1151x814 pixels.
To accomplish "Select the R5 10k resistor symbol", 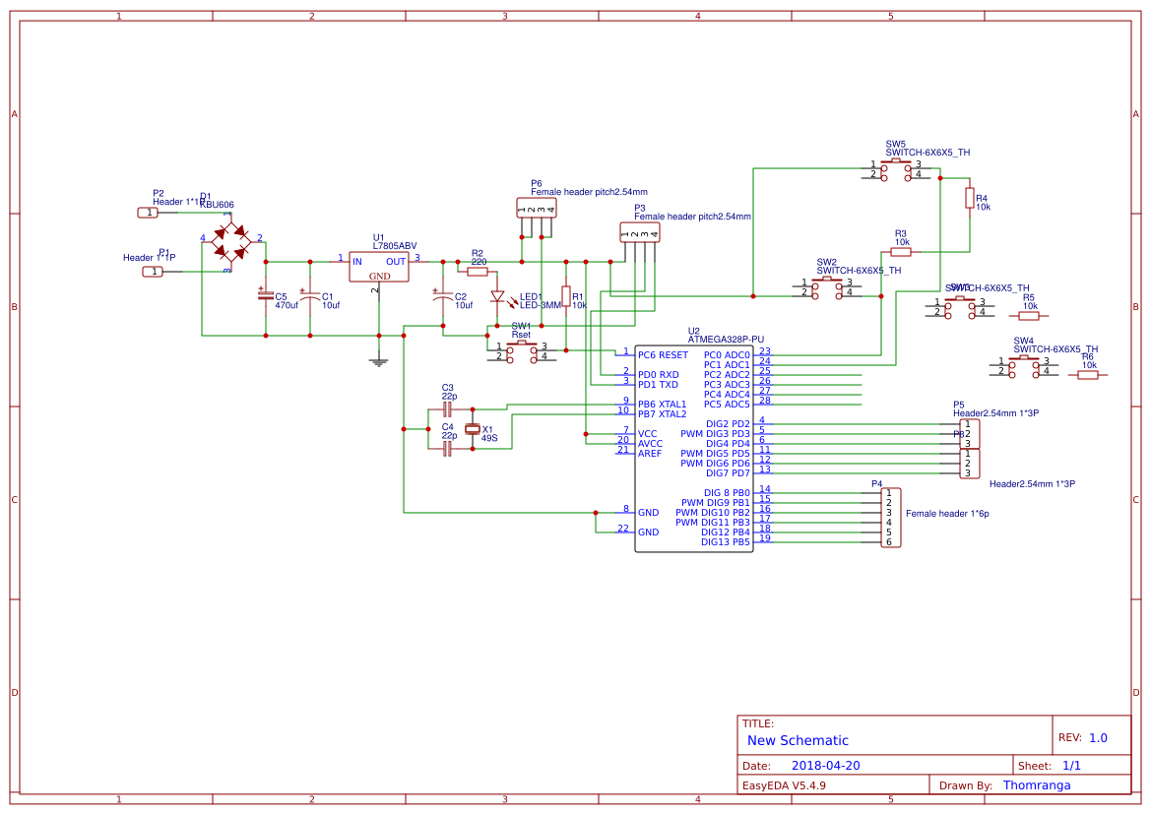I will (x=1028, y=316).
